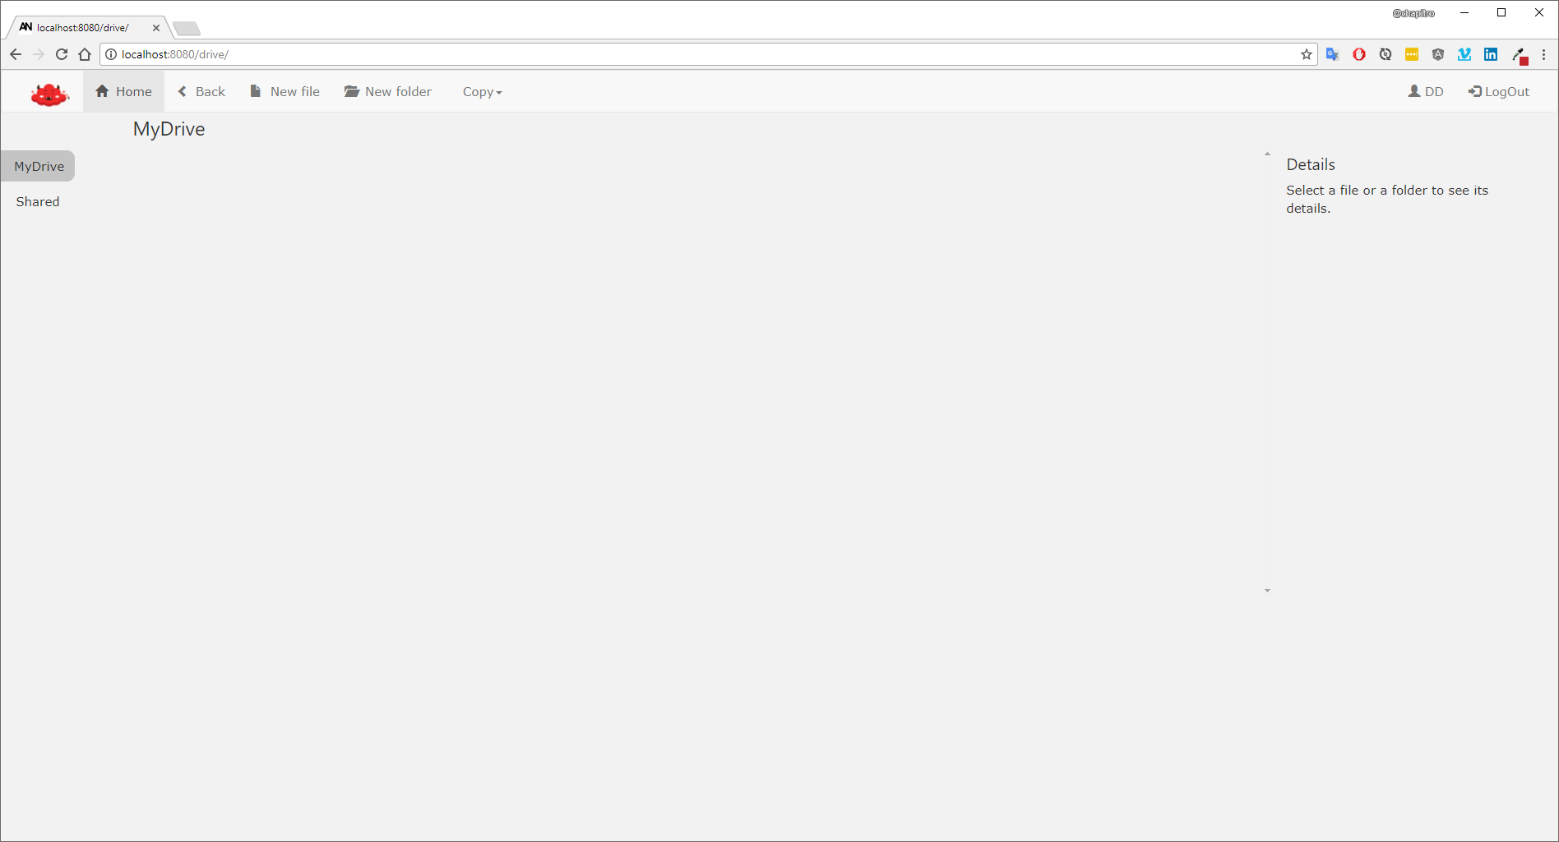Click the blue V extension icon
Image resolution: width=1559 pixels, height=842 pixels.
[1464, 54]
